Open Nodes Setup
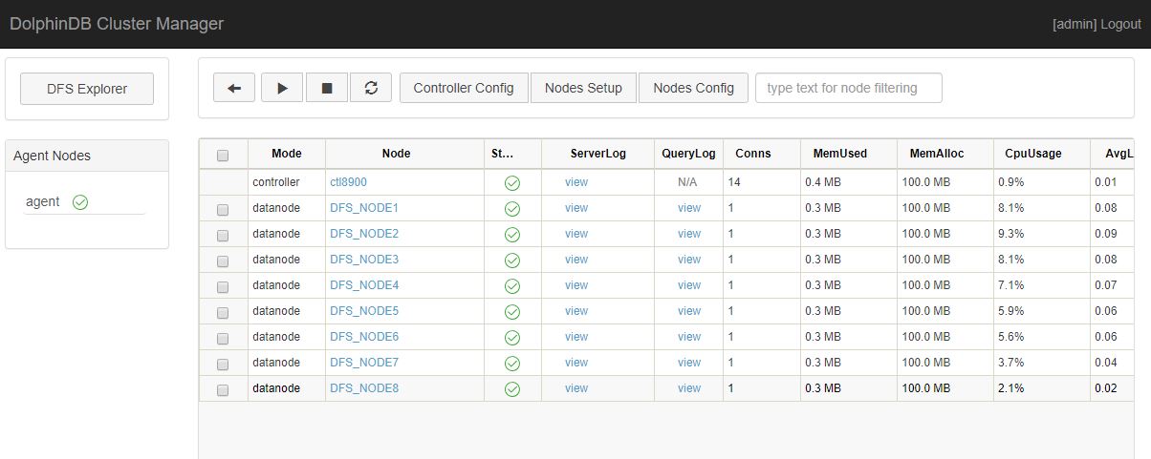Image resolution: width=1151 pixels, height=459 pixels. [583, 88]
